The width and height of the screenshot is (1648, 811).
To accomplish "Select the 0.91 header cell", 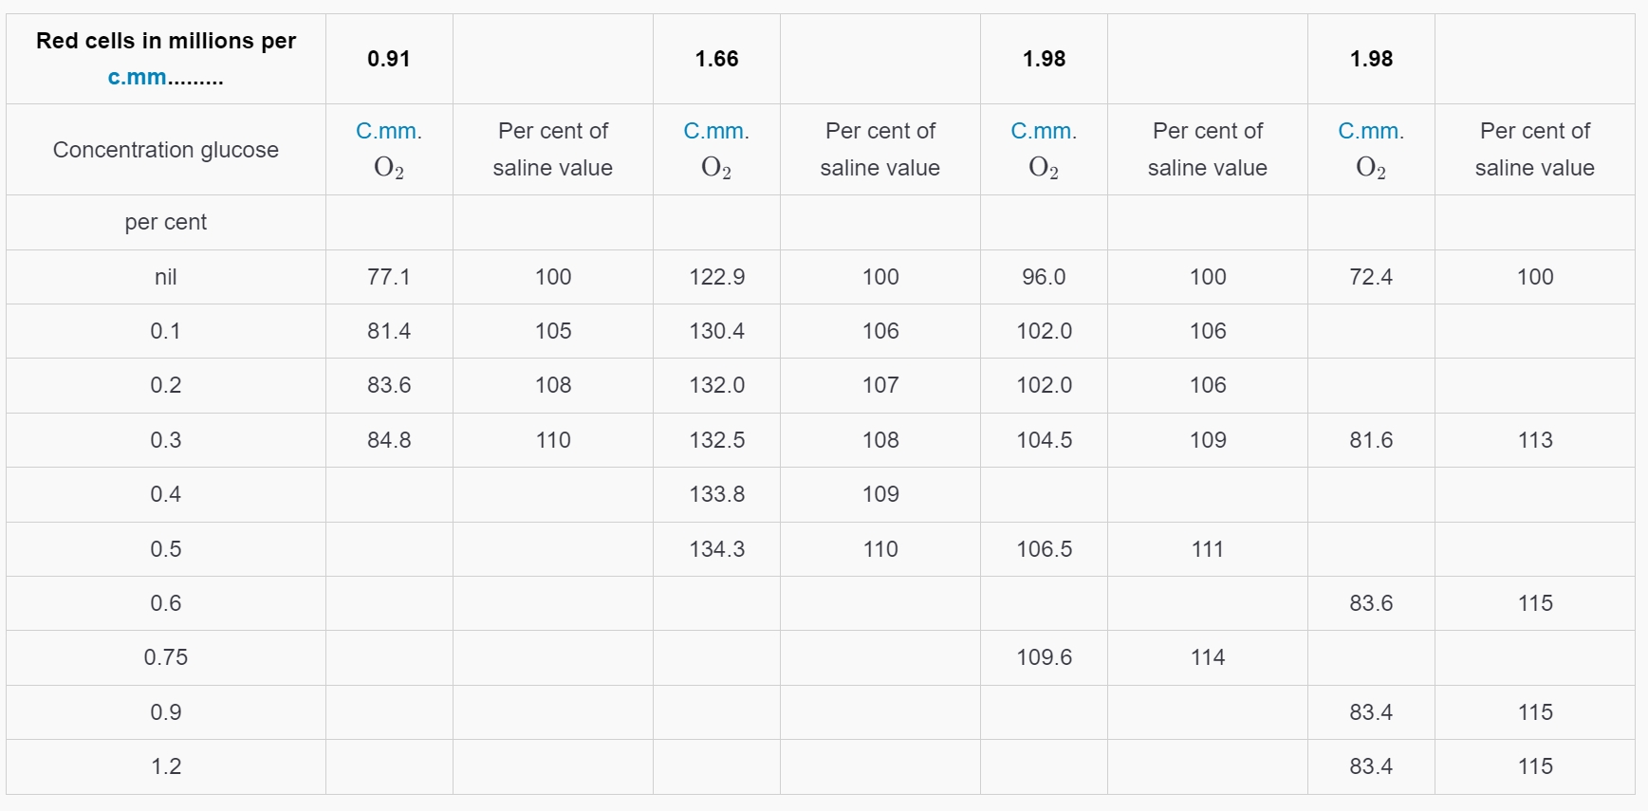I will click(389, 59).
